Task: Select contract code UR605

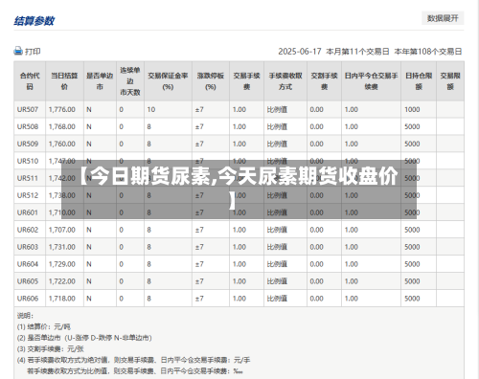Action: 28,281
